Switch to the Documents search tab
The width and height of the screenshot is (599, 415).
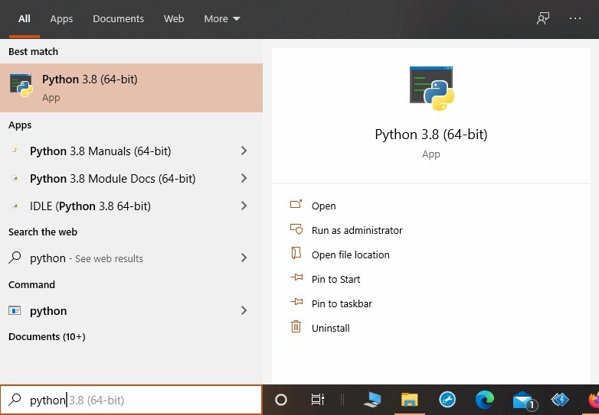[118, 18]
